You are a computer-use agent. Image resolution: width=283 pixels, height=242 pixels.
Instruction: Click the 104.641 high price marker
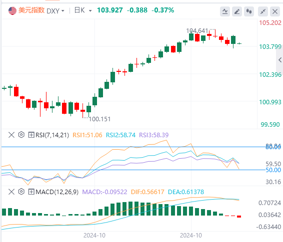[197, 31]
